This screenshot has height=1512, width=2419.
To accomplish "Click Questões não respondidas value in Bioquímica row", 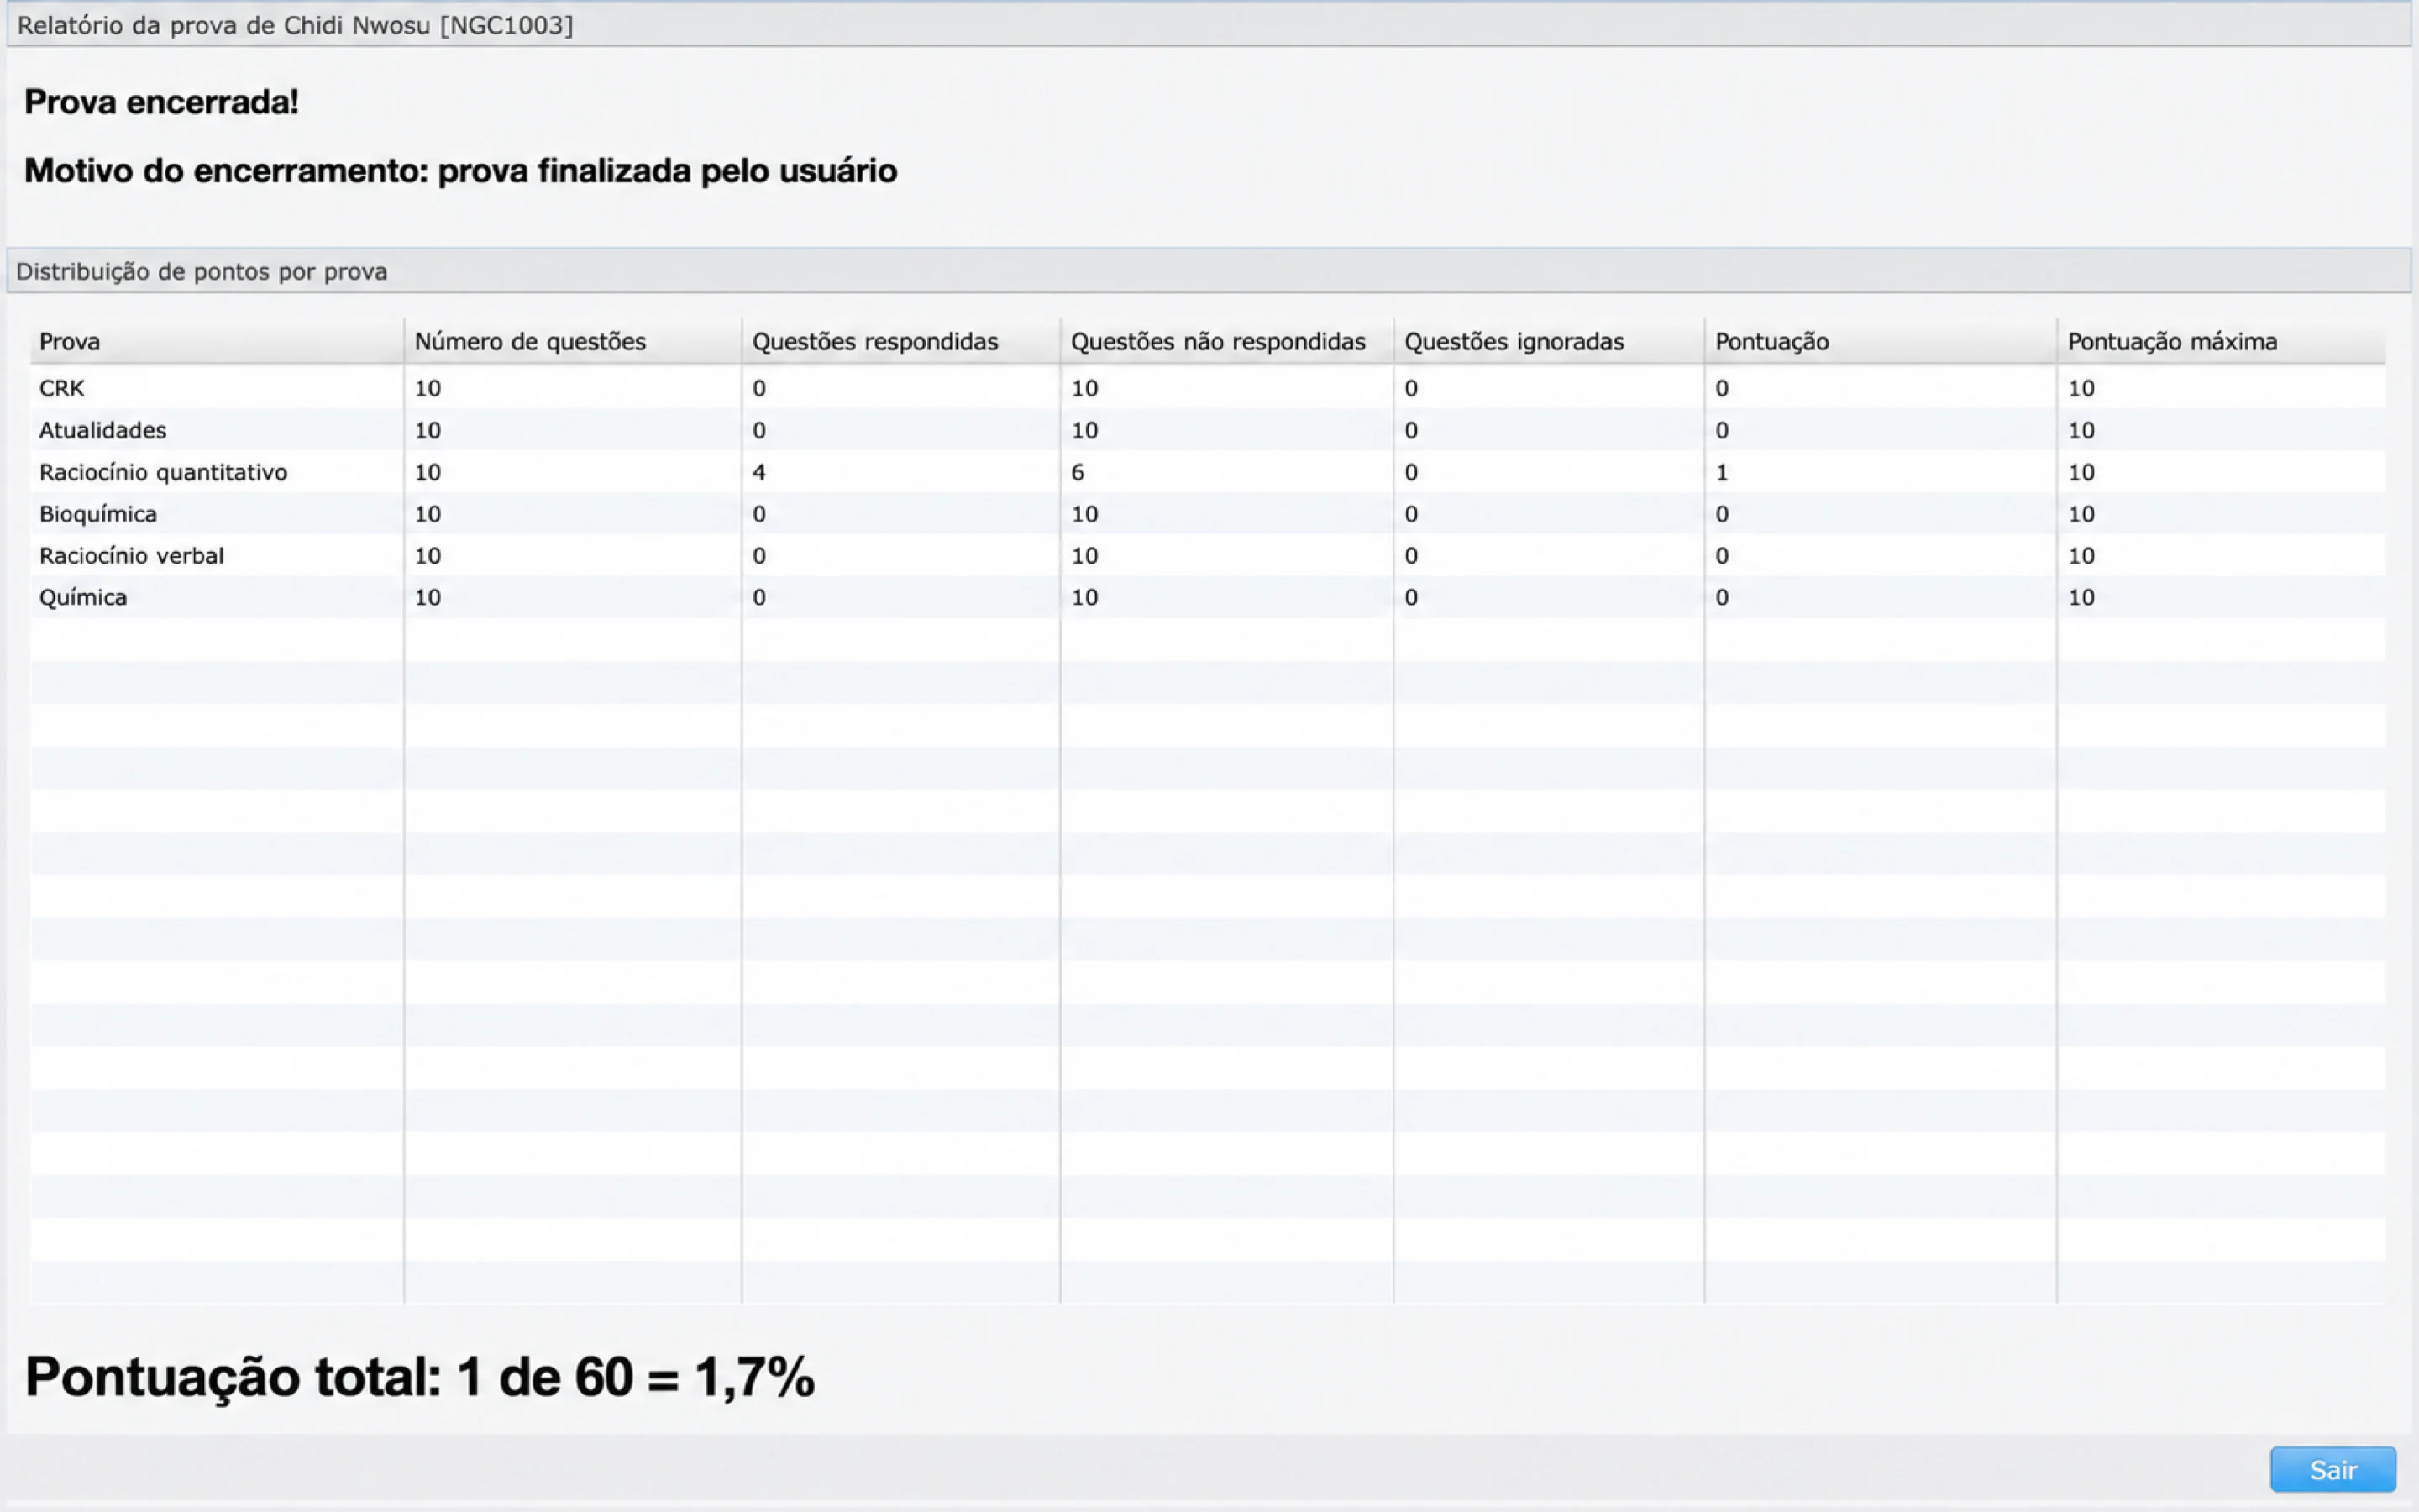I will pos(1084,514).
